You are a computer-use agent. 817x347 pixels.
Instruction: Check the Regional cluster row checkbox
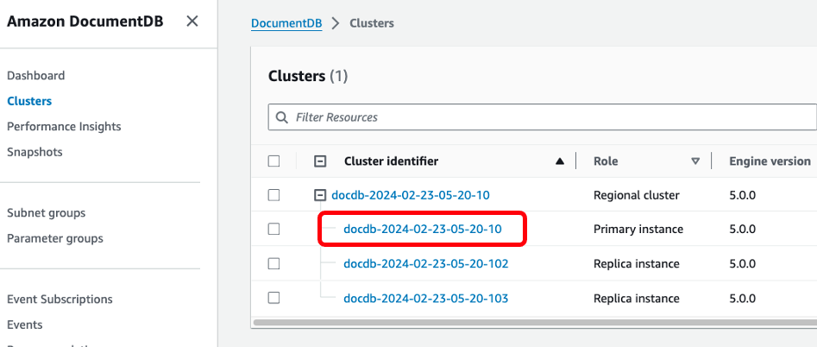click(274, 195)
